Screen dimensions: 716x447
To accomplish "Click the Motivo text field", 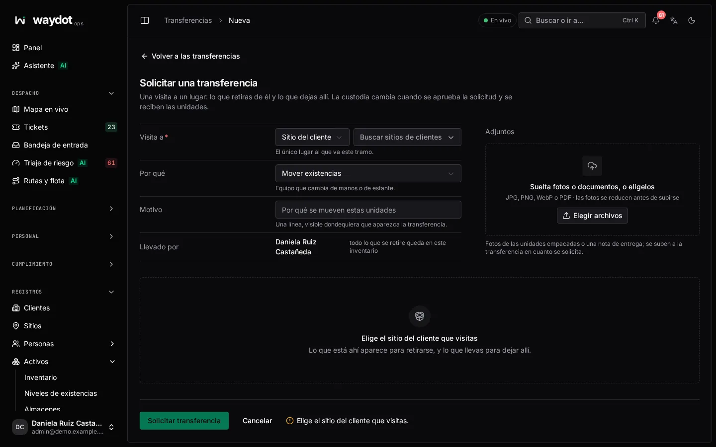I will click(368, 210).
